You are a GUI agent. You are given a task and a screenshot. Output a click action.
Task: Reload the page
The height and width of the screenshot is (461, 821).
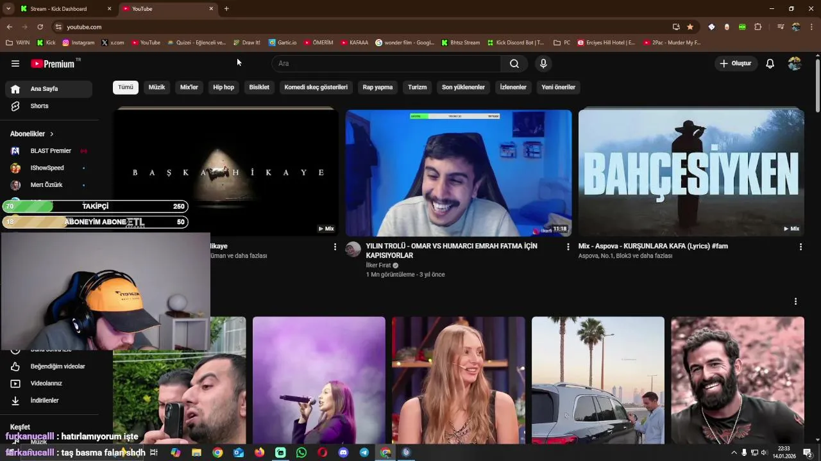click(x=40, y=27)
